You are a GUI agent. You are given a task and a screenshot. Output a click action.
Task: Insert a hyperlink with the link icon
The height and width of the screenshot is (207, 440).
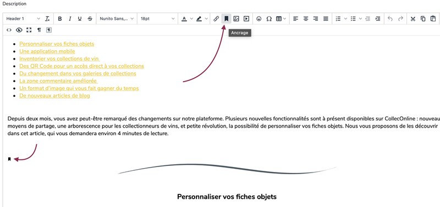[x=216, y=19]
